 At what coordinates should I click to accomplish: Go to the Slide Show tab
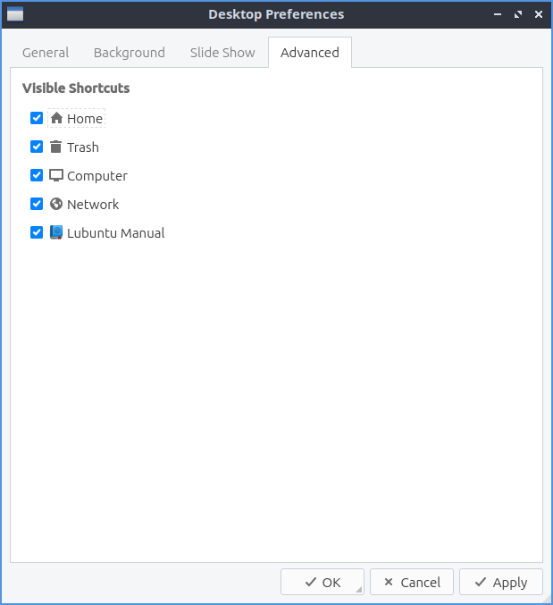[x=222, y=53]
